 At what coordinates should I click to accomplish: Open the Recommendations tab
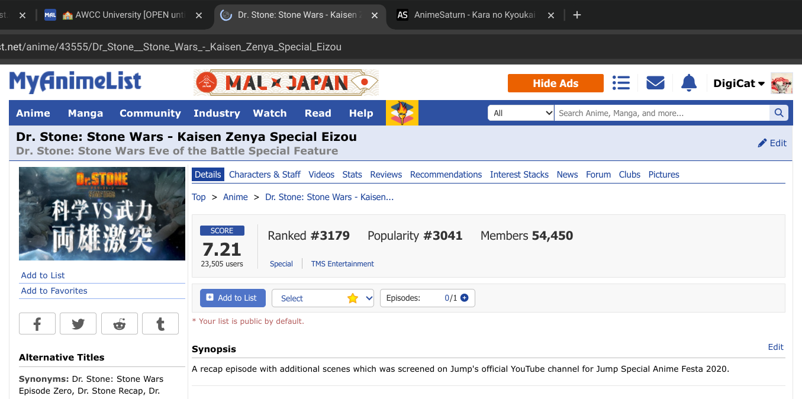(446, 175)
